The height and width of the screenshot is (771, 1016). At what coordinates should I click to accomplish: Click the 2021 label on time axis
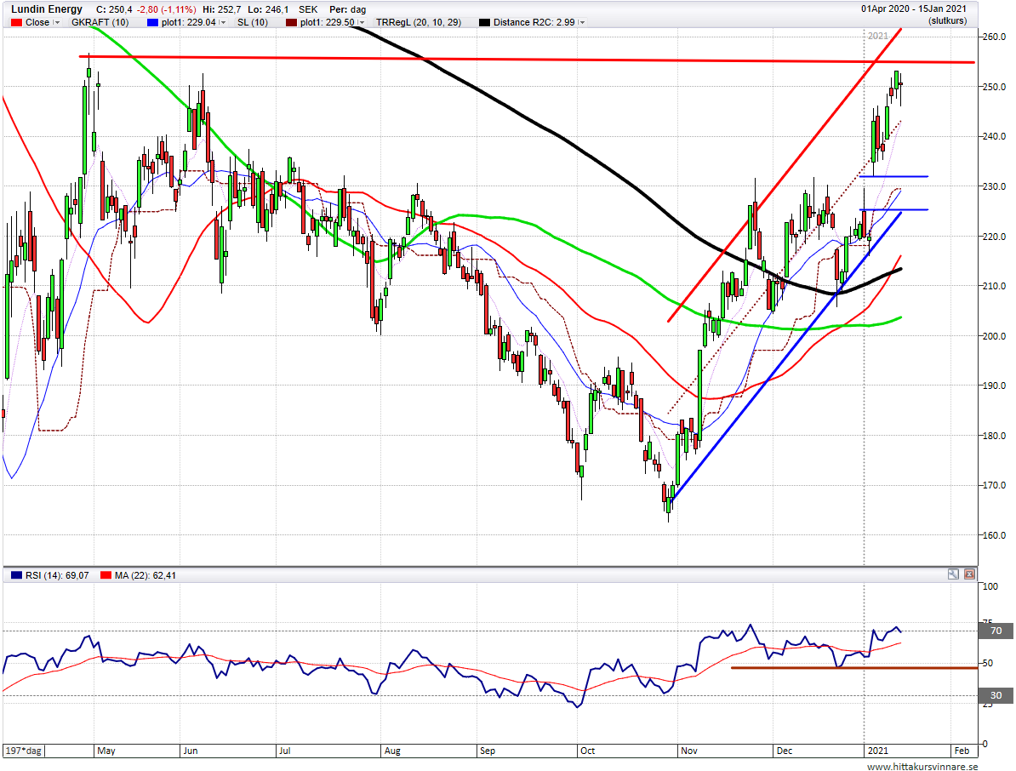tap(878, 751)
